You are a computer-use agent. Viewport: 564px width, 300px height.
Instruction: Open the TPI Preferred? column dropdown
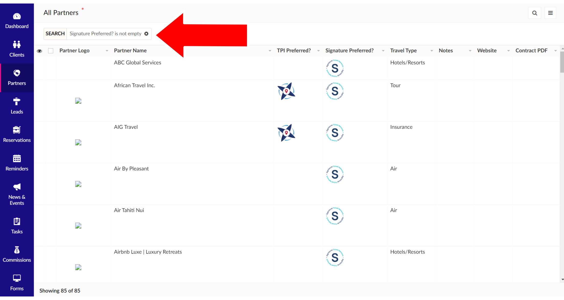(318, 51)
